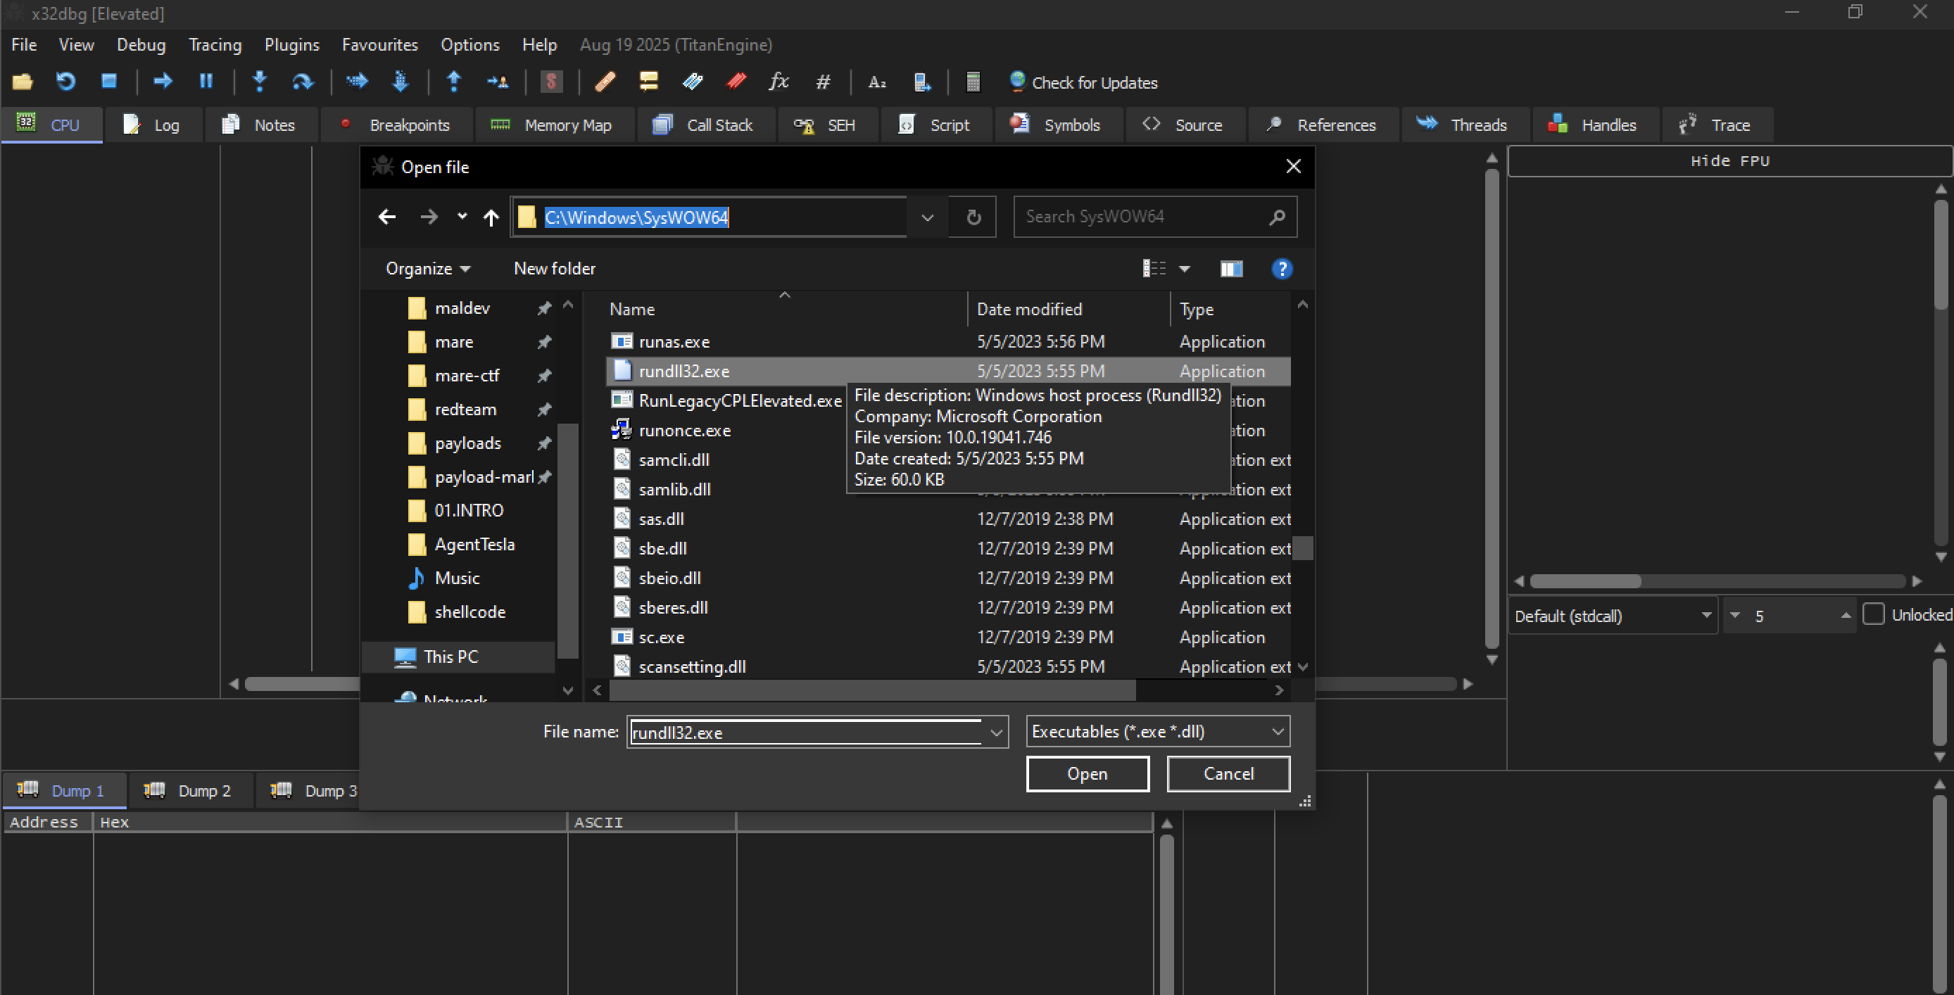Click the Intermodular calls toolbar icon
The height and width of the screenshot is (995, 1954).
click(x=921, y=82)
